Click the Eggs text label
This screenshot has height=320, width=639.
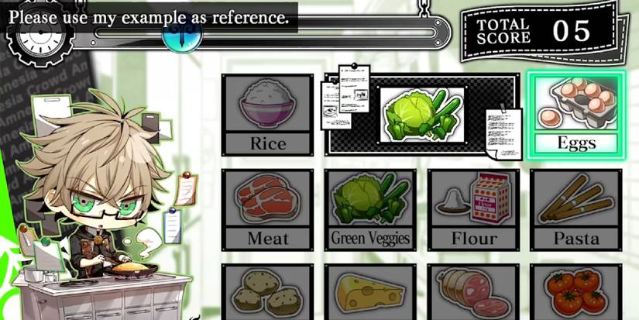click(576, 143)
